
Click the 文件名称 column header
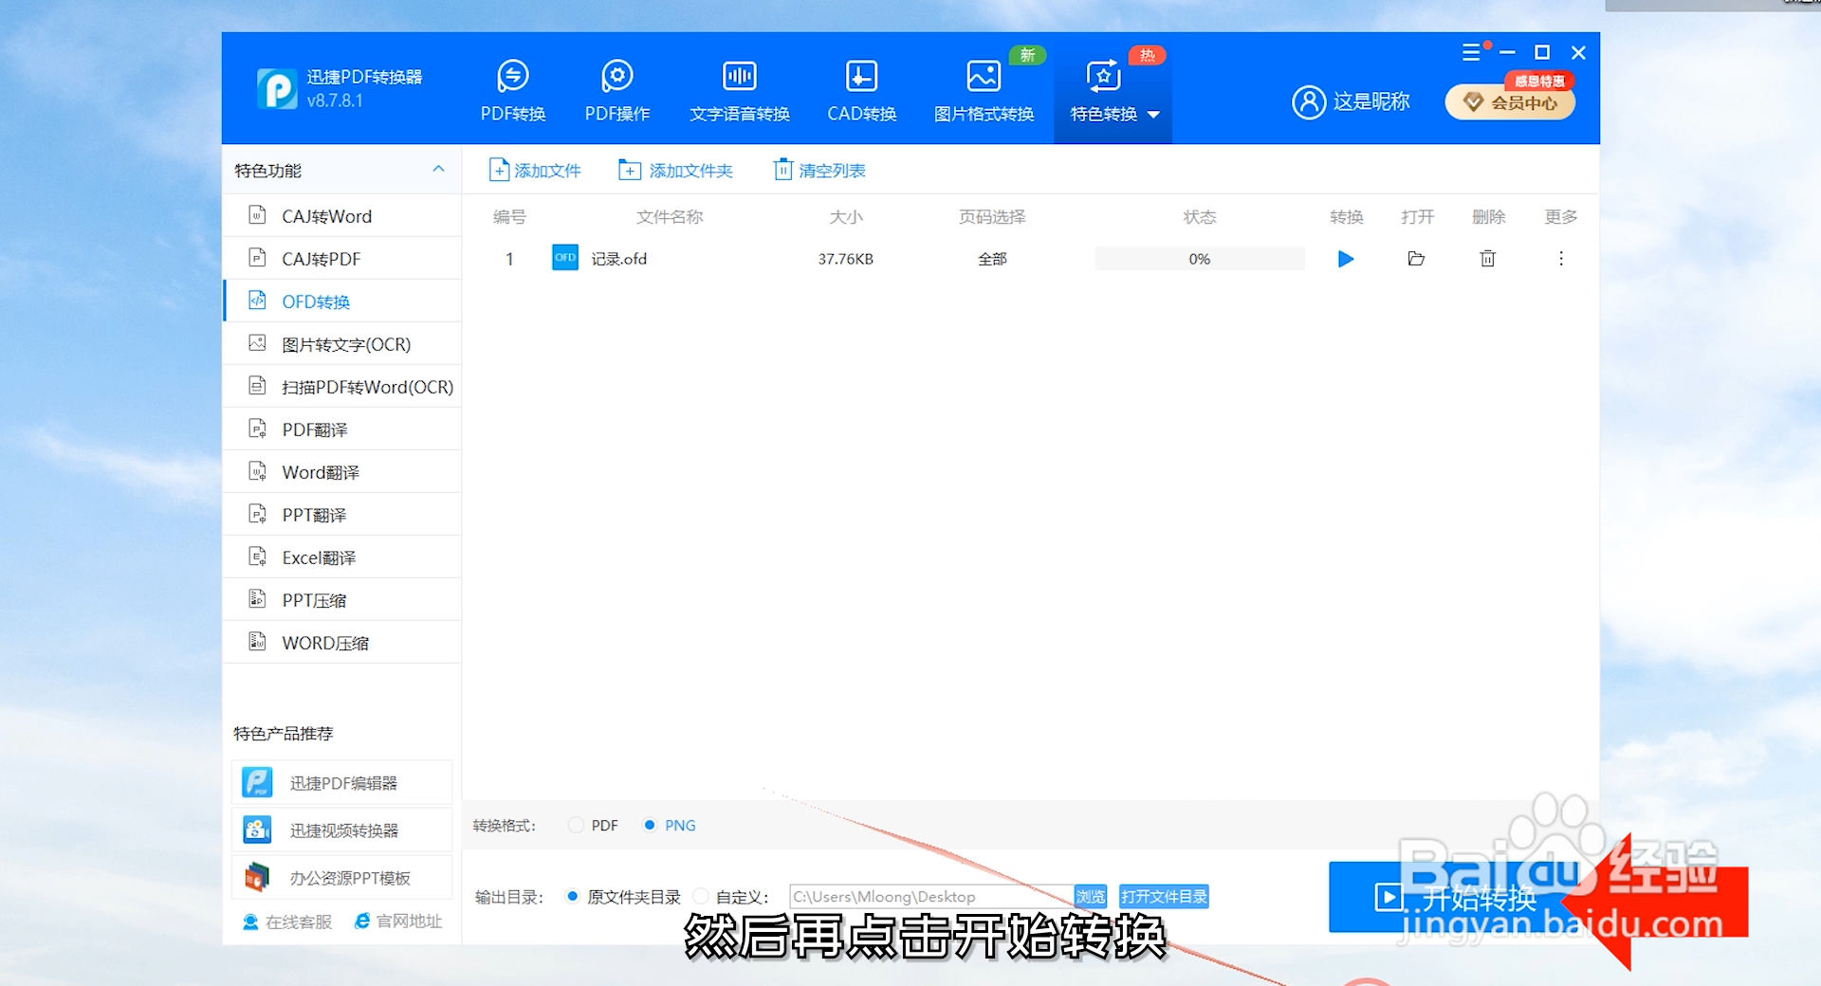click(670, 217)
